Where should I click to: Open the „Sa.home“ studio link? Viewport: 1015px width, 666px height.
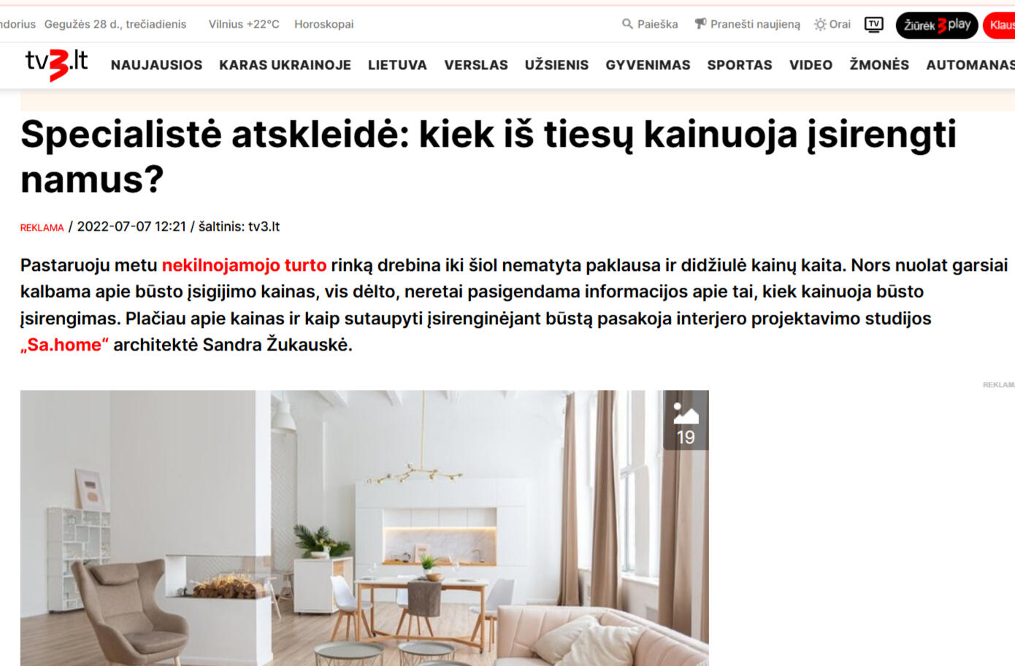coord(64,345)
